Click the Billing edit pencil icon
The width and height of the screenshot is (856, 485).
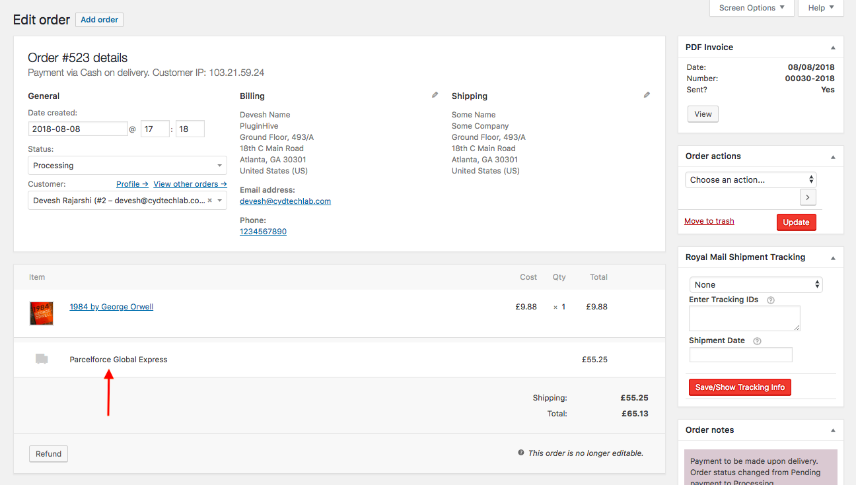tap(435, 95)
